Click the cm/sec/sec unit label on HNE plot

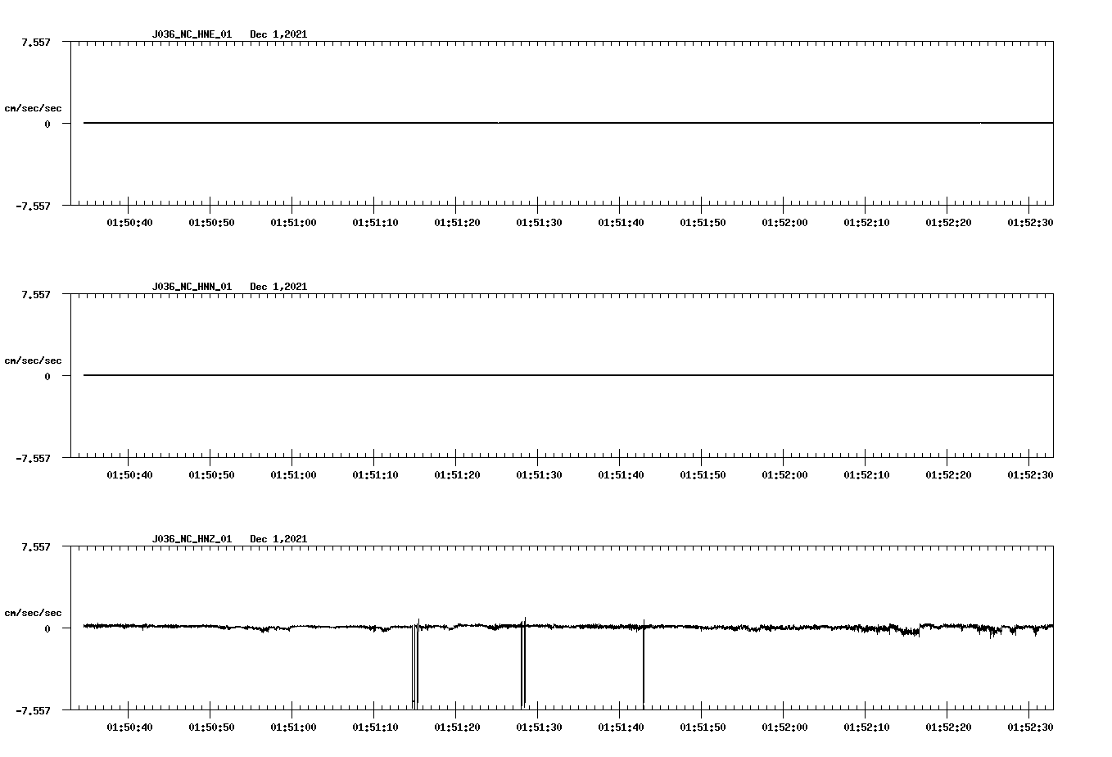33,108
